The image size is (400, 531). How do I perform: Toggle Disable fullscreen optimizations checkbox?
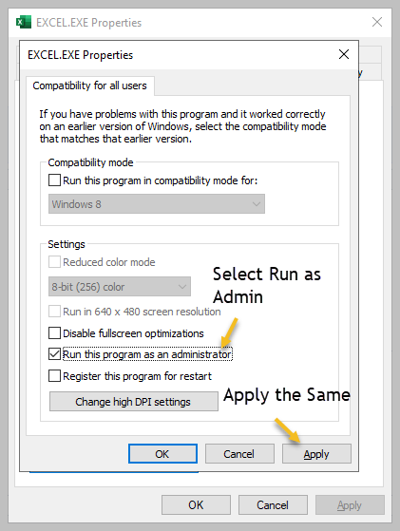pyautogui.click(x=54, y=333)
